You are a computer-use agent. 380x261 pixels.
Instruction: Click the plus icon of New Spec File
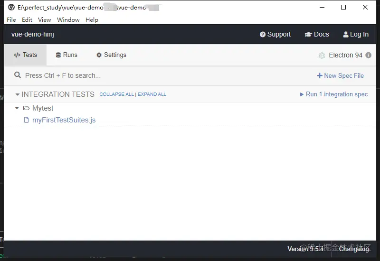coord(319,76)
